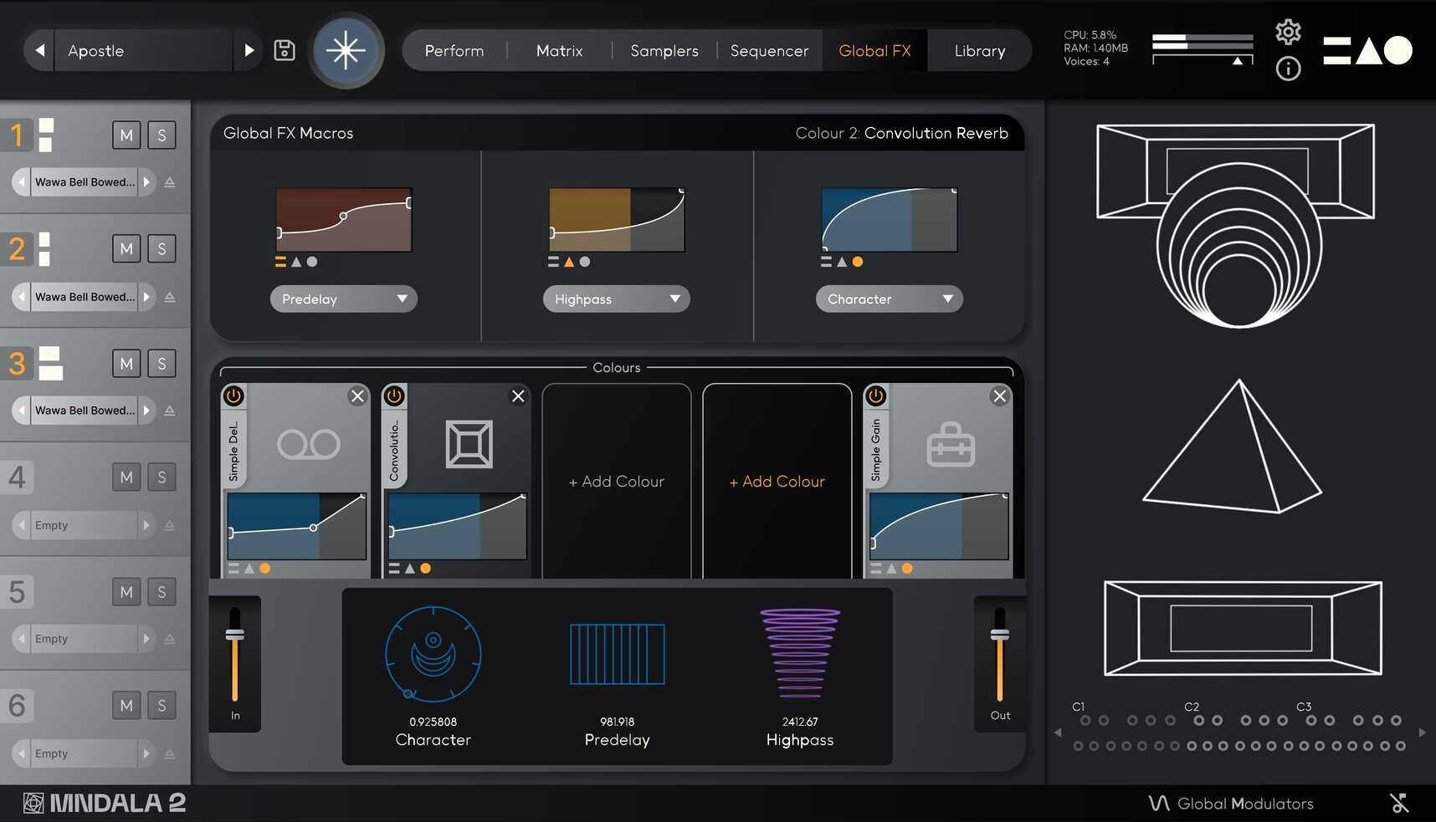Open the settings gear icon
Image resolution: width=1436 pixels, height=822 pixels.
pyautogui.click(x=1287, y=31)
